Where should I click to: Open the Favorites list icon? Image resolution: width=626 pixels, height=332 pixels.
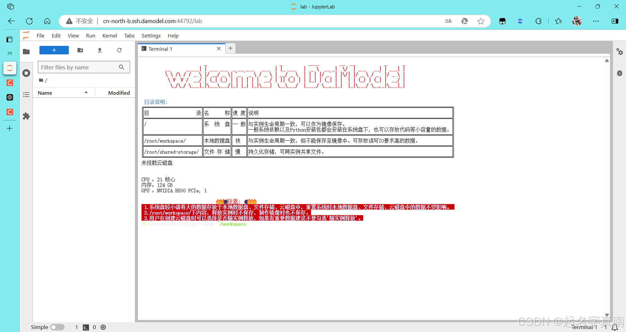(559, 21)
